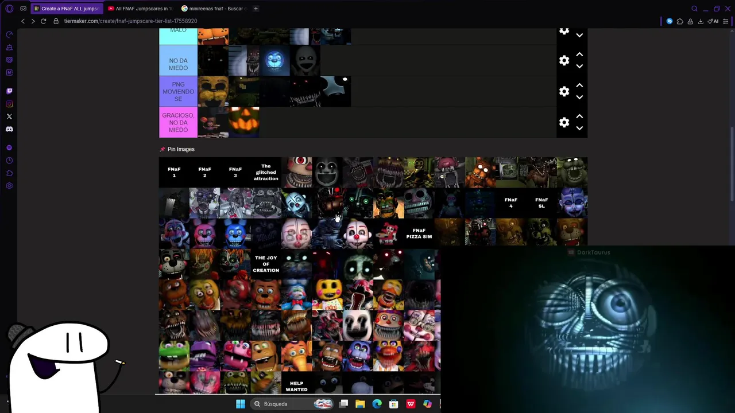The width and height of the screenshot is (735, 413).
Task: Select the NO DA MIEDO tier label
Action: 178,60
